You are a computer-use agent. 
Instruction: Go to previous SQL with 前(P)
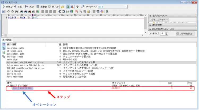click(x=18, y=7)
